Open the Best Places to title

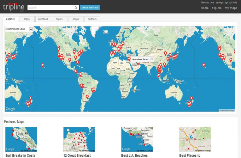point(190,155)
